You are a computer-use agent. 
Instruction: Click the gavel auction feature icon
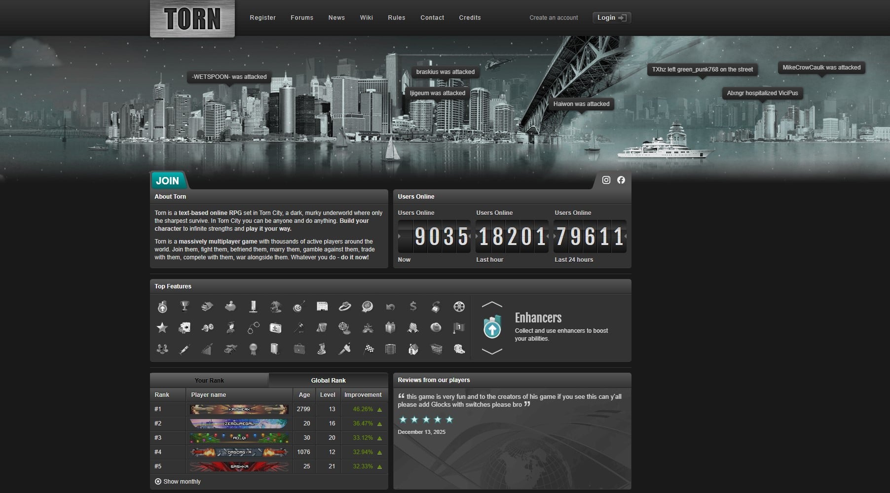(298, 328)
